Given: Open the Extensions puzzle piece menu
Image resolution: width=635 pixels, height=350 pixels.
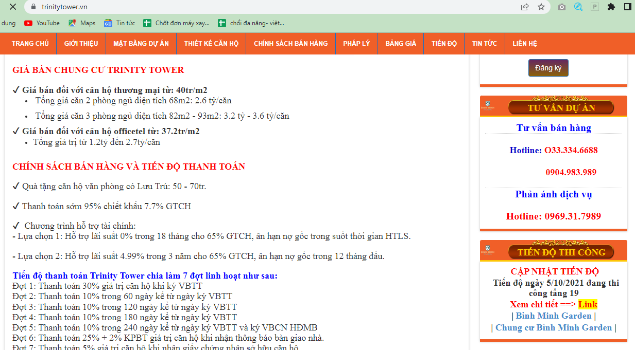Looking at the screenshot, I should 611,7.
